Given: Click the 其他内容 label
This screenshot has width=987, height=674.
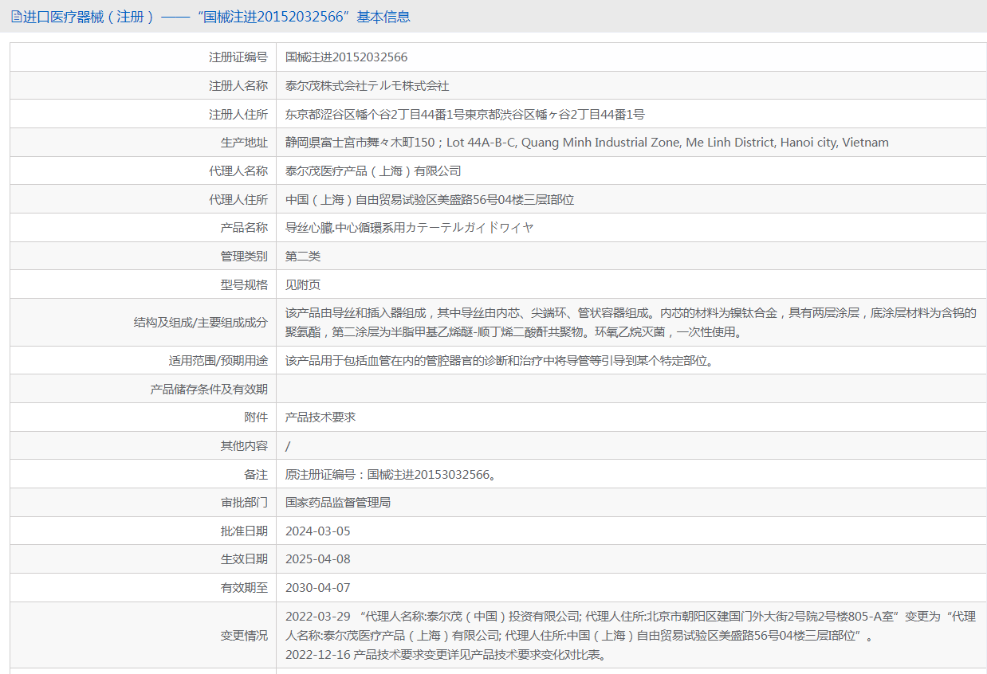Looking at the screenshot, I should point(244,446).
